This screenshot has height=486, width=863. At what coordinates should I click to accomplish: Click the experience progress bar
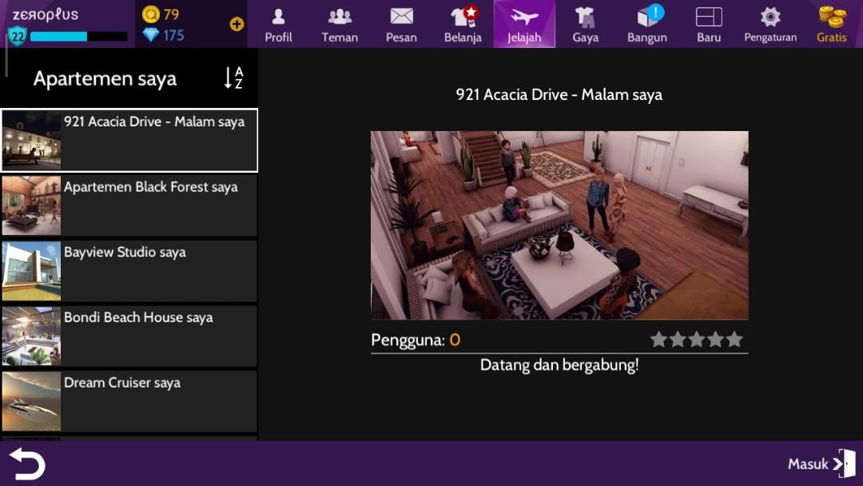[x=78, y=36]
